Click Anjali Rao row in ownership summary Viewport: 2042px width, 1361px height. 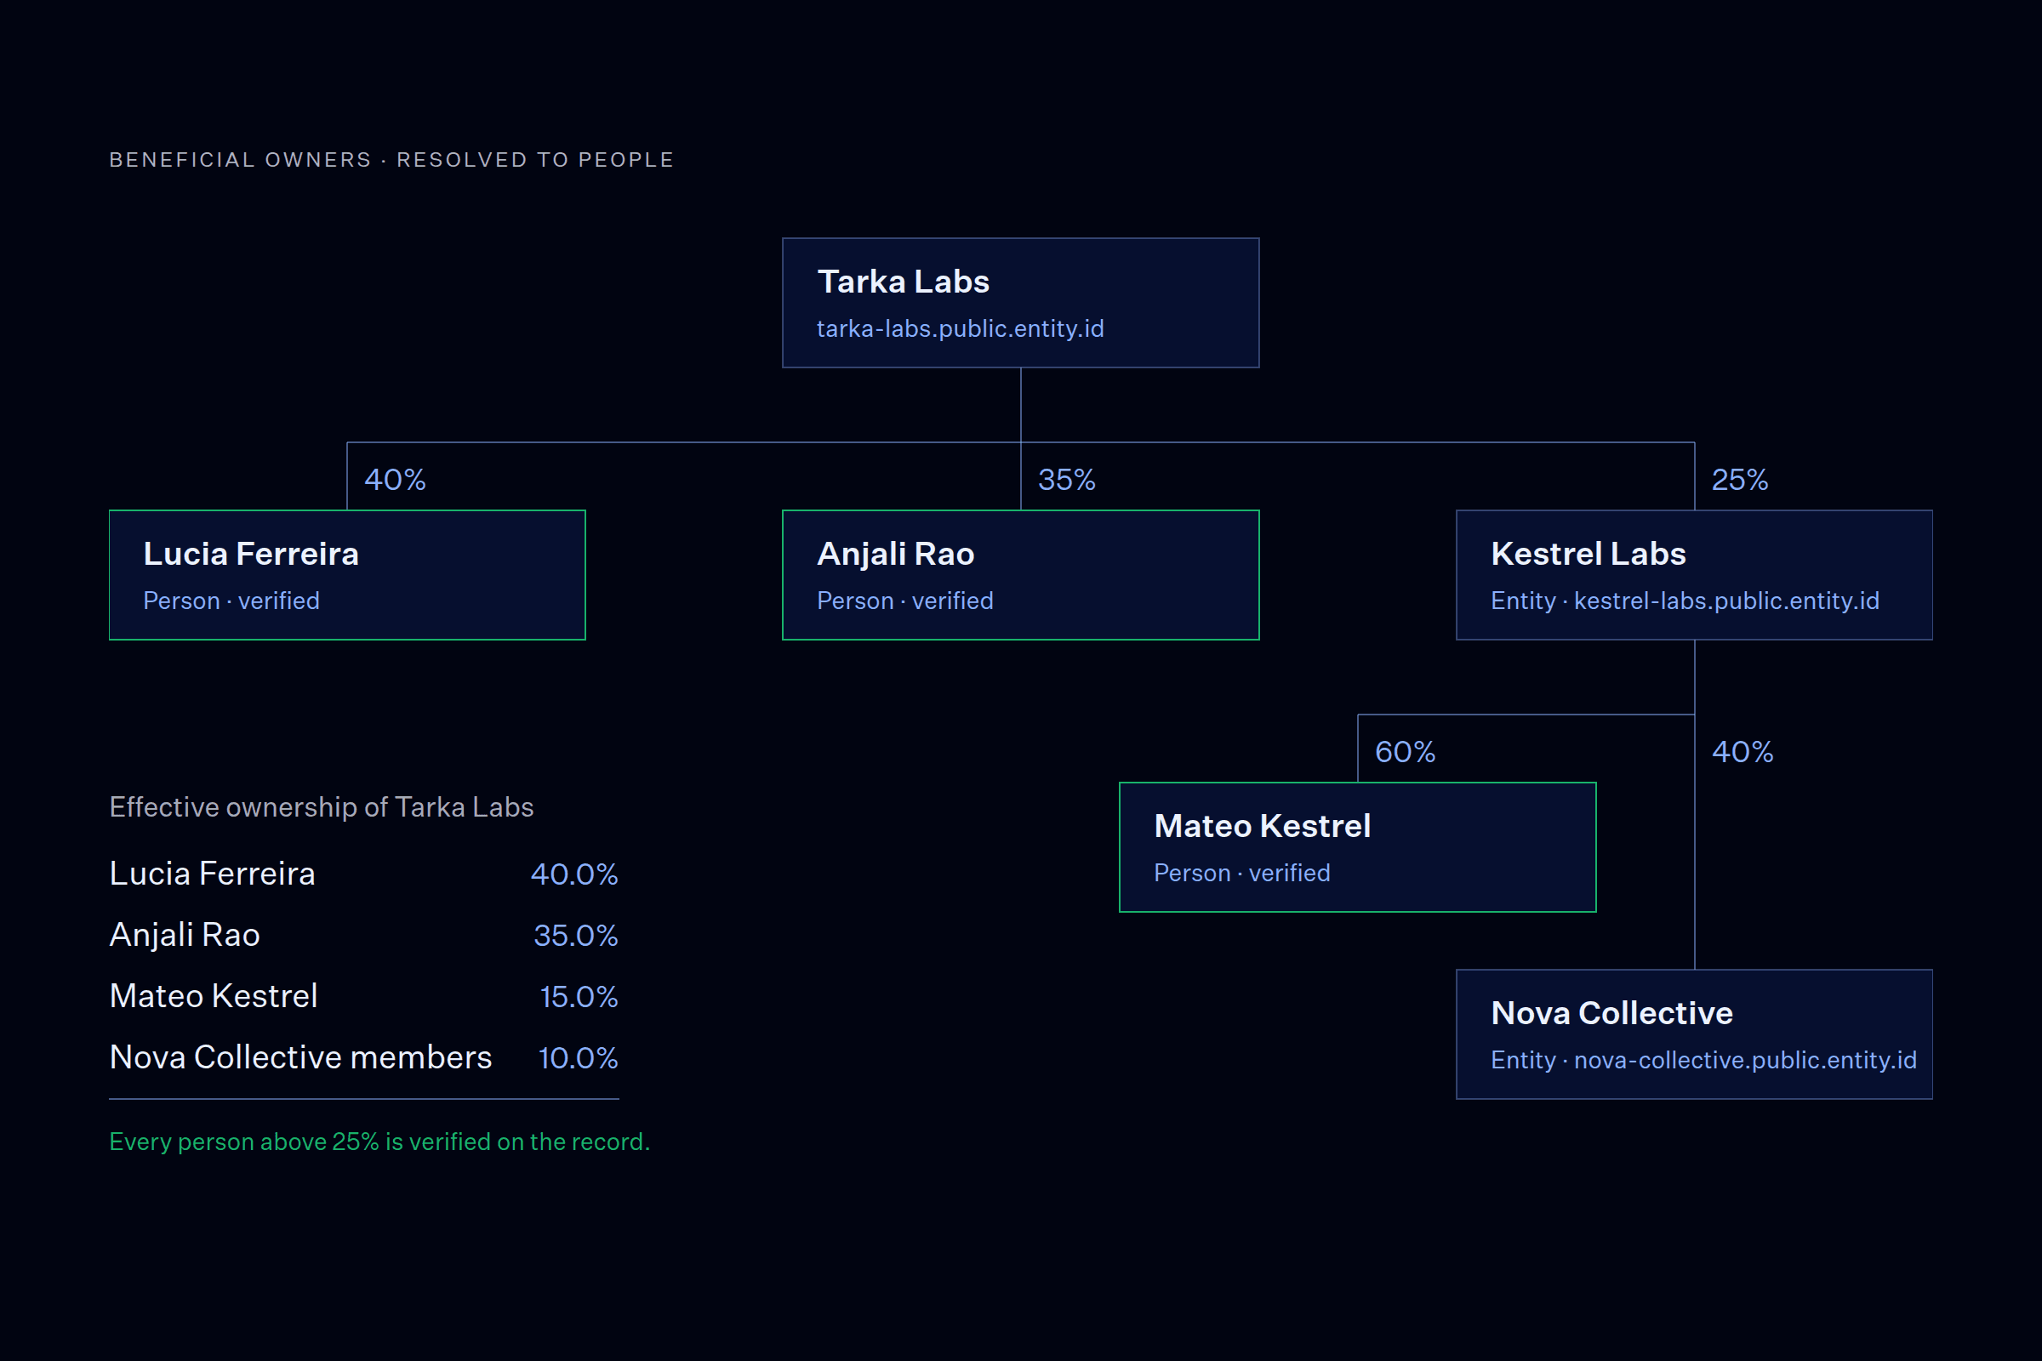click(x=364, y=935)
